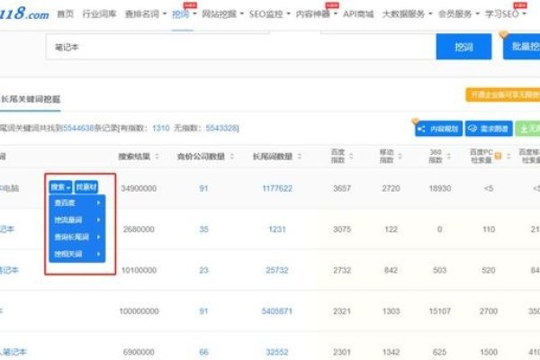The height and width of the screenshot is (360, 540).
Task: Open the 内容神器 dropdown menu
Action: [x=317, y=14]
